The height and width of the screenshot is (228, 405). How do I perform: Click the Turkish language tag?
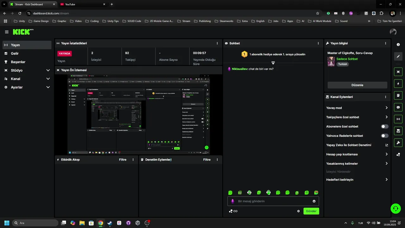[343, 64]
